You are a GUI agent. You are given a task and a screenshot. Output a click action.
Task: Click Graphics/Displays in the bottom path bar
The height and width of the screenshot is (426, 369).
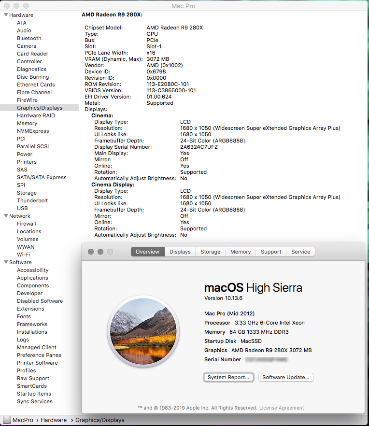pyautogui.click(x=99, y=420)
